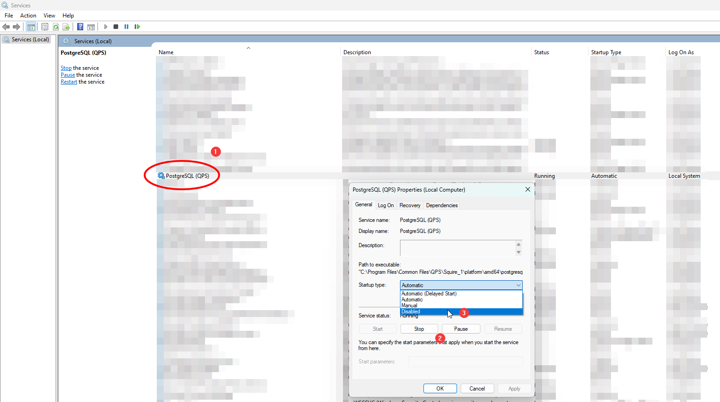Click the Restart Service icon in toolbar

coord(137,27)
